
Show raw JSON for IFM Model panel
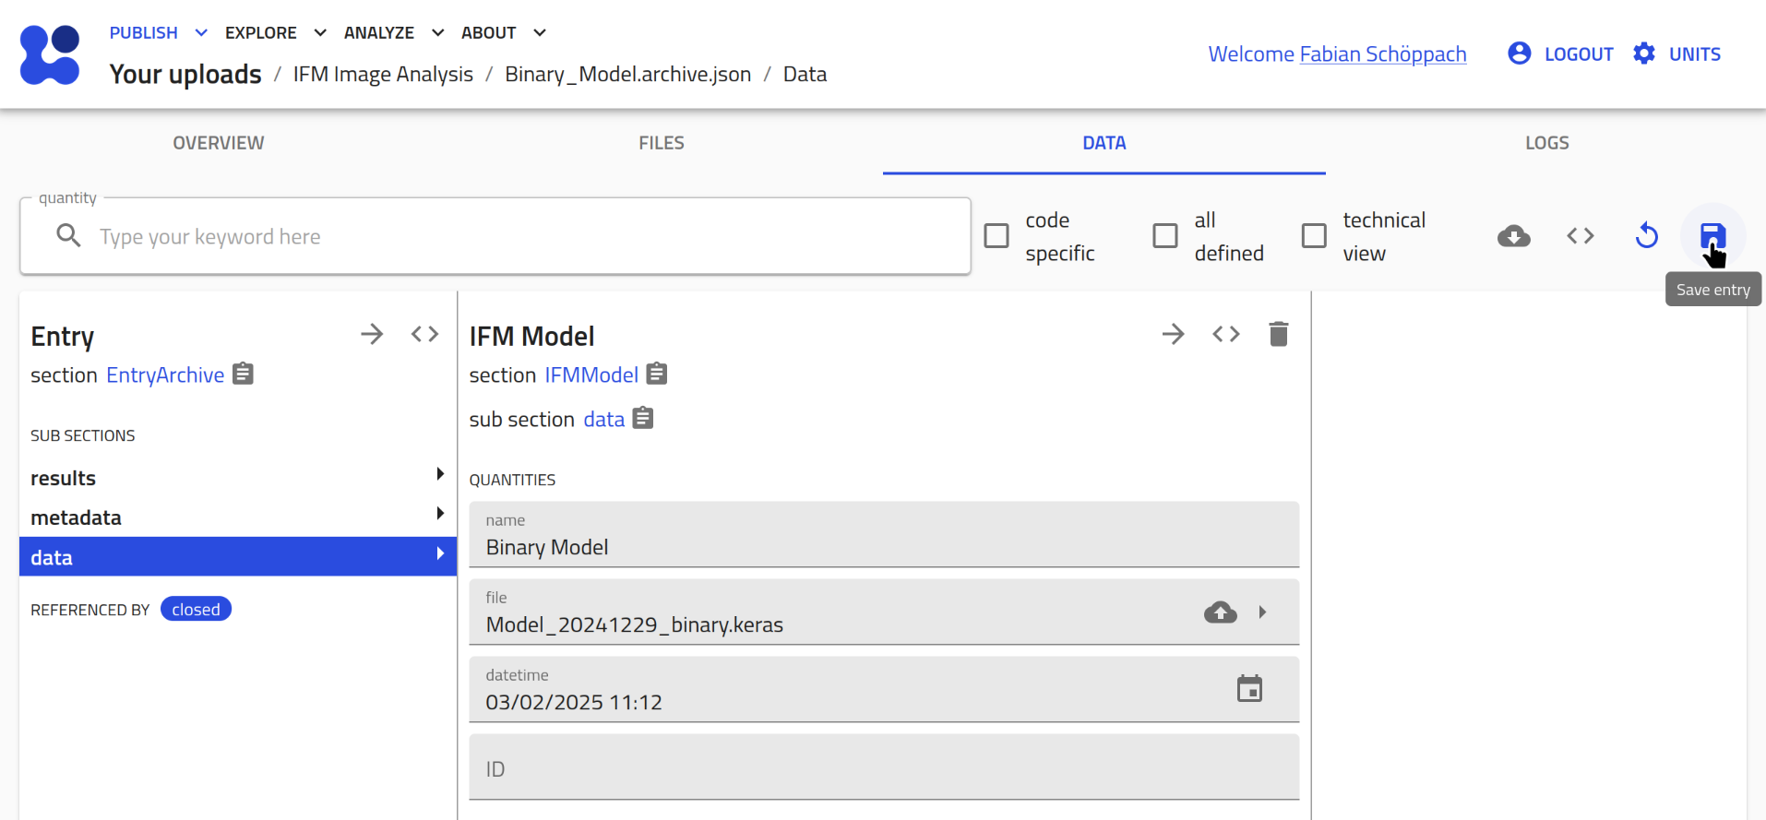(1225, 334)
